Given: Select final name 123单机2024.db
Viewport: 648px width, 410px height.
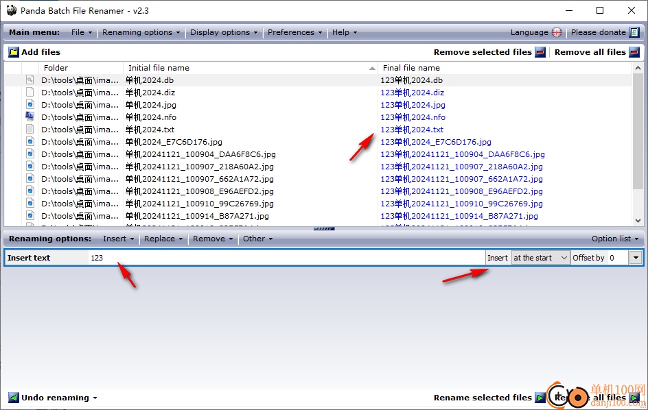Looking at the screenshot, I should tap(411, 80).
